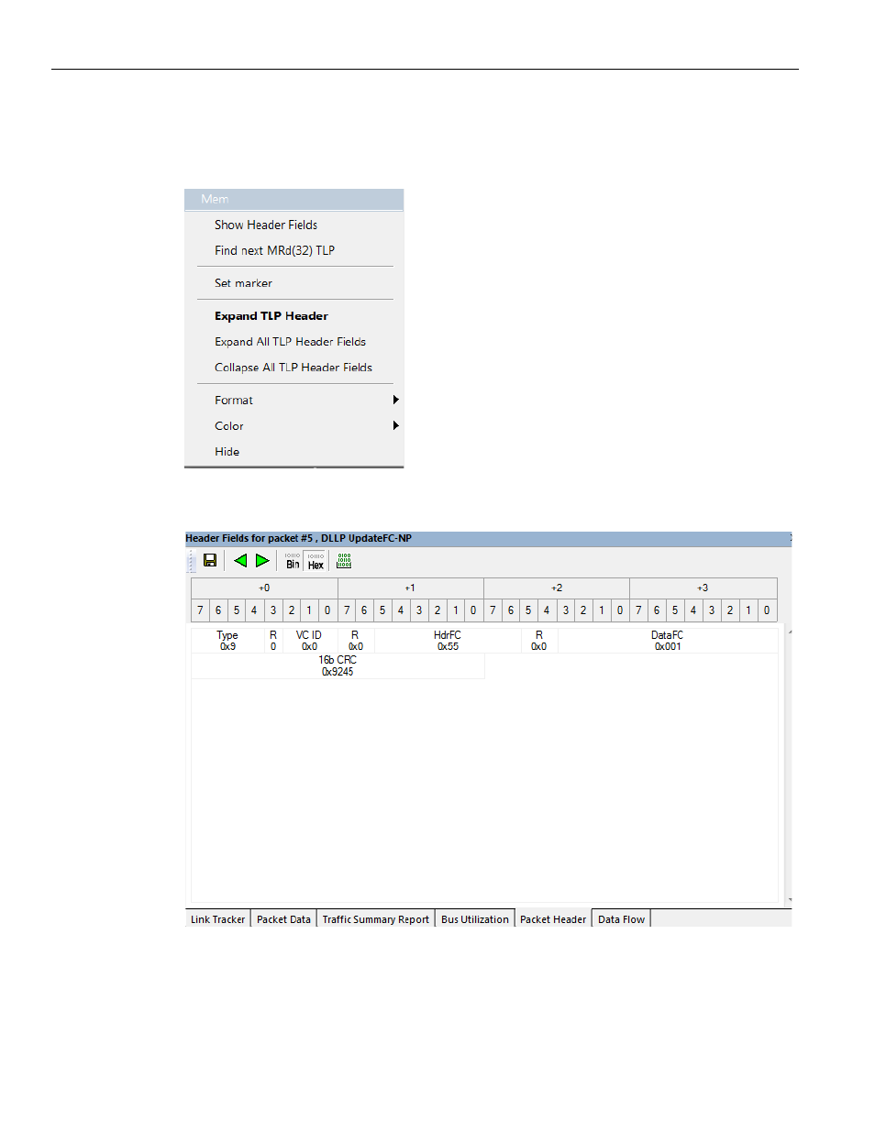This screenshot has height=1132, width=875.
Task: Switch to Packet Data tab
Action: (x=283, y=919)
